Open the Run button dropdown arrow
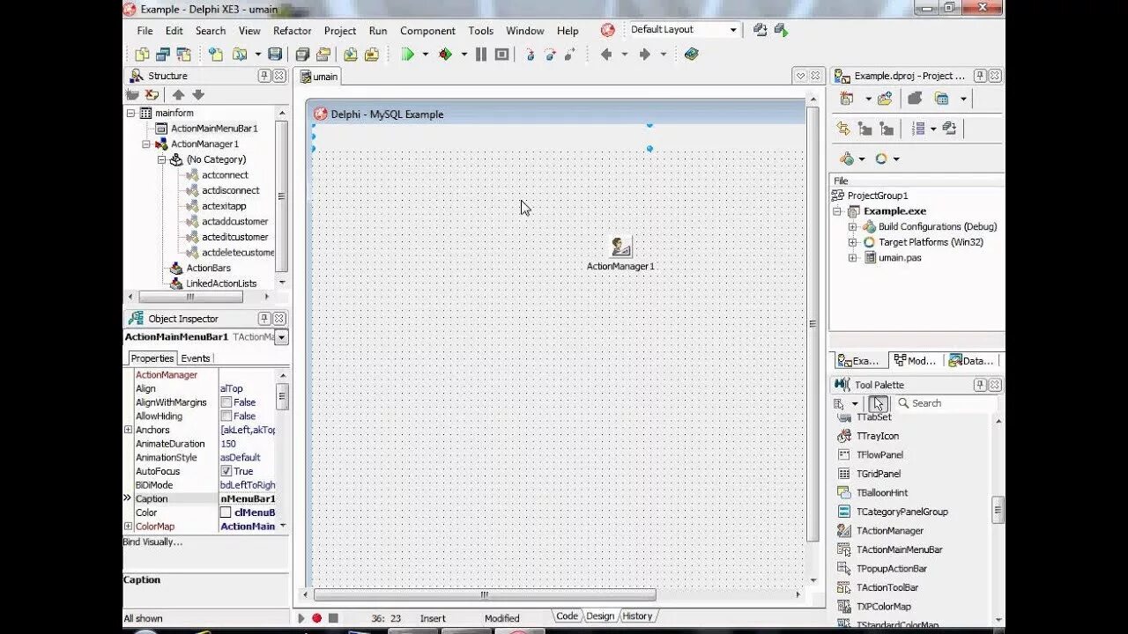Viewport: 1128px width, 634px height. click(x=425, y=55)
